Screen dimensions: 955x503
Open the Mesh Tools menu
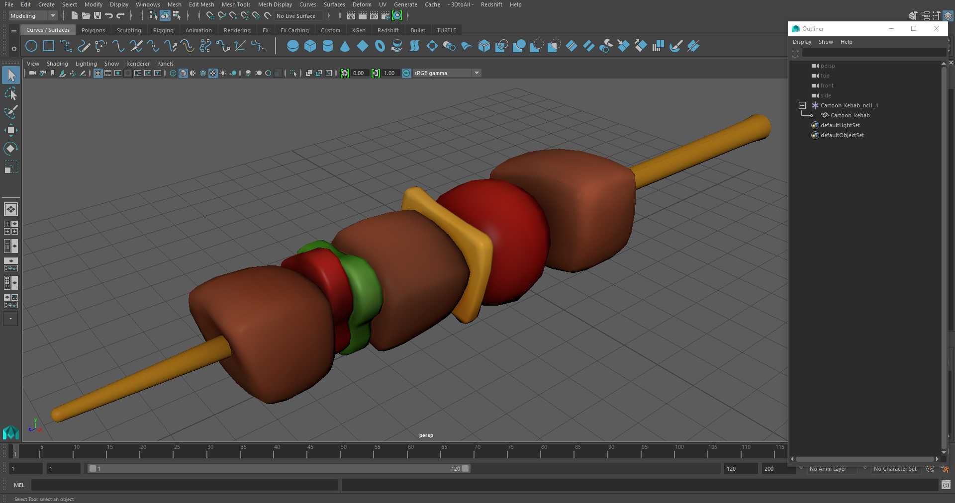tap(236, 4)
